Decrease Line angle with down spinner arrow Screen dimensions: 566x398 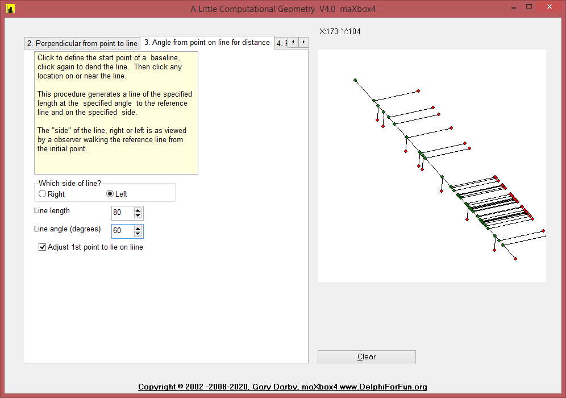138,234
